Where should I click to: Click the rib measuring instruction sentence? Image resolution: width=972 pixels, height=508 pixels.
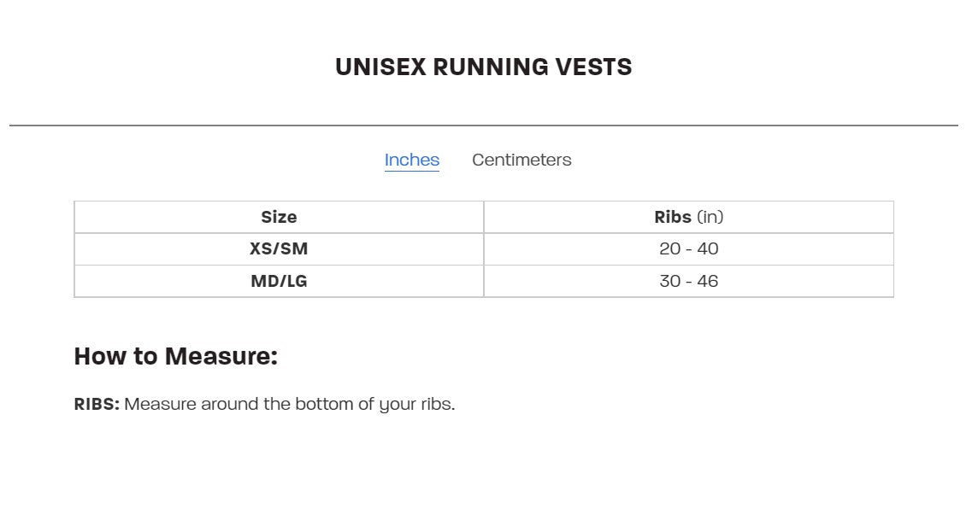pos(289,404)
